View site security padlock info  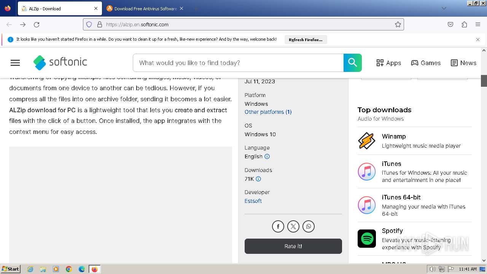100,24
